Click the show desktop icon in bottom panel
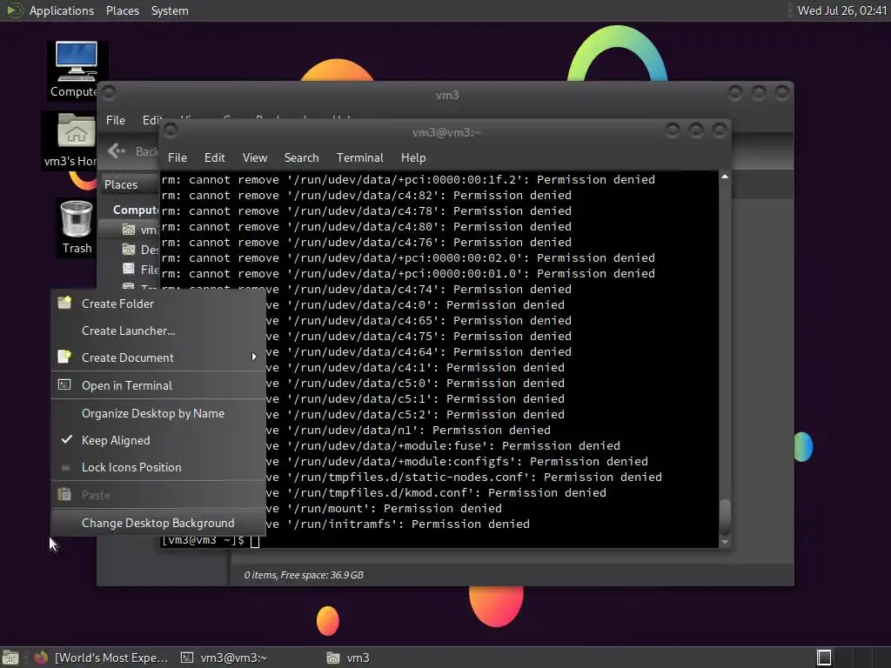 (10, 658)
